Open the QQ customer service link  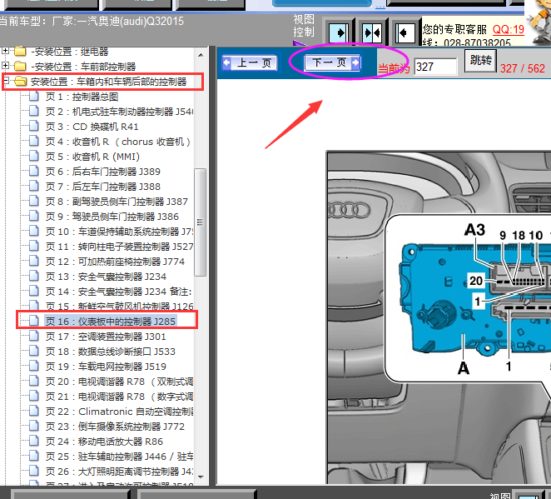(508, 29)
